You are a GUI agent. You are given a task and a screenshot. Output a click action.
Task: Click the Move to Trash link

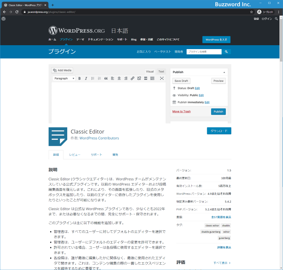182,111
